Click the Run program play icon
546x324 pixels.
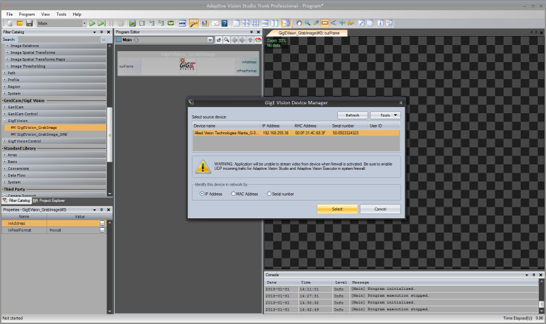pyautogui.click(x=92, y=23)
